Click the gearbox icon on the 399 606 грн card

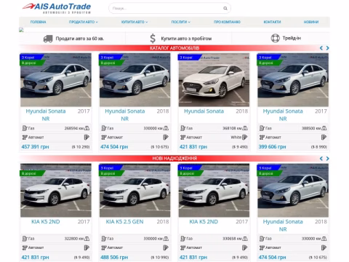[x=262, y=138]
